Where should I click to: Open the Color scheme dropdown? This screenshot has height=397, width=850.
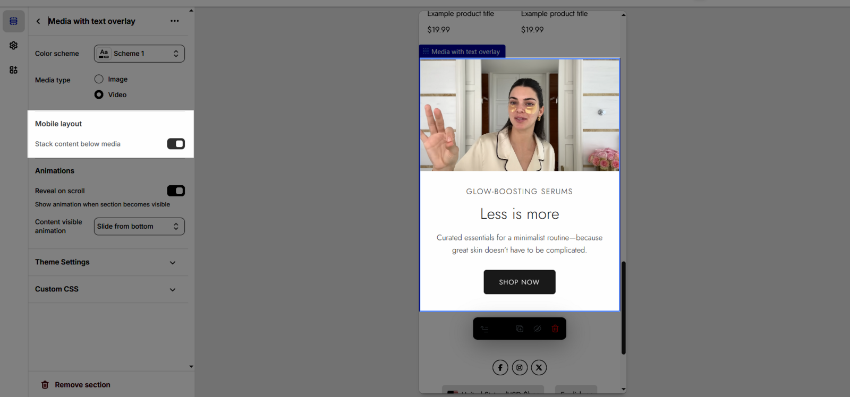[x=139, y=54]
